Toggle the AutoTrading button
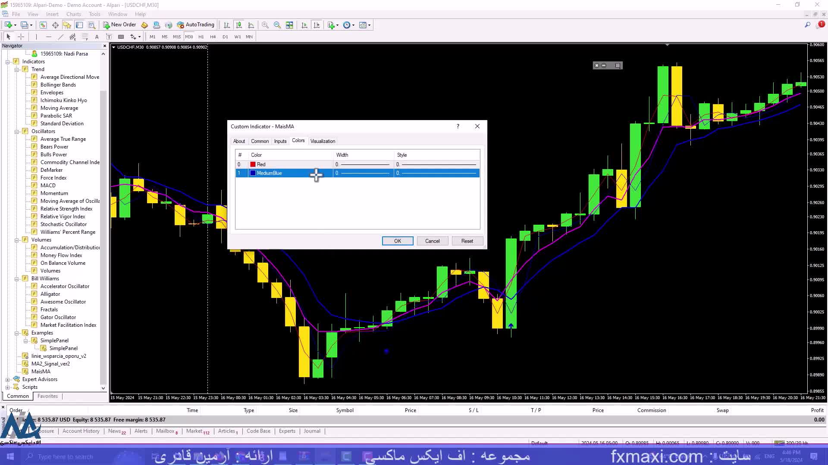 (195, 25)
